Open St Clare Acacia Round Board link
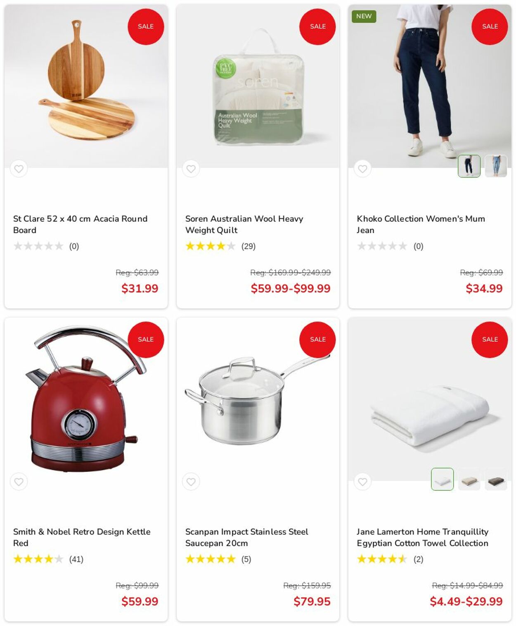This screenshot has width=516, height=626. click(x=80, y=224)
